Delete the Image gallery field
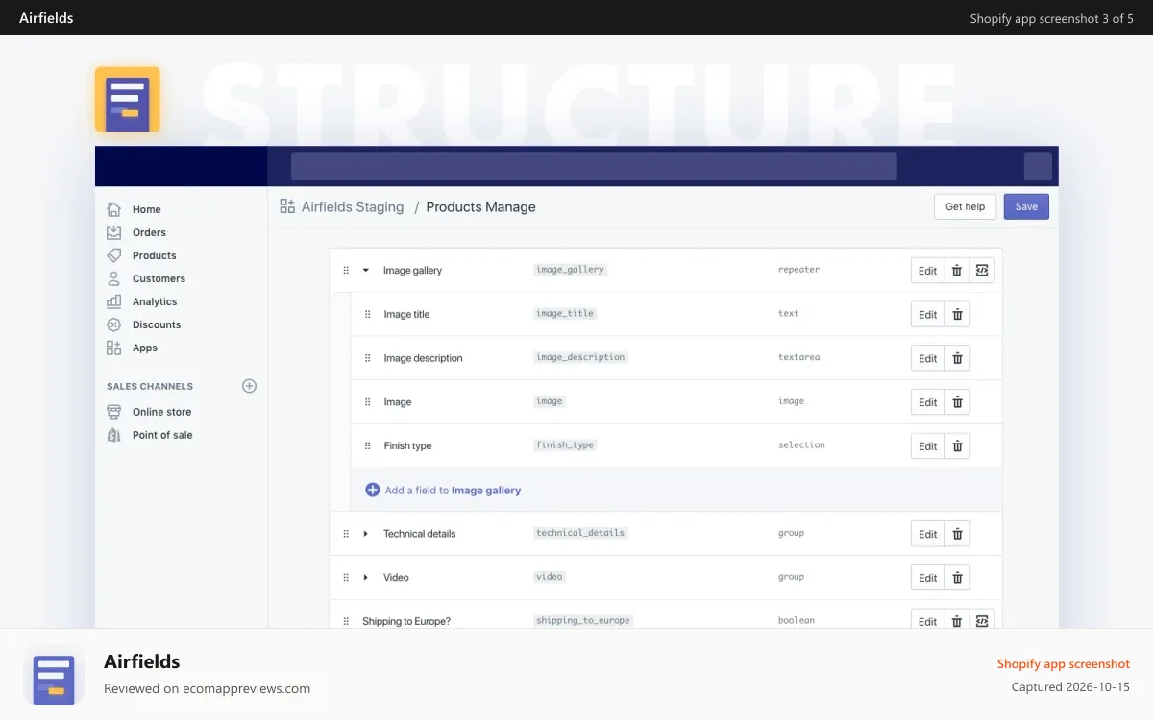1153x720 pixels. [957, 271]
